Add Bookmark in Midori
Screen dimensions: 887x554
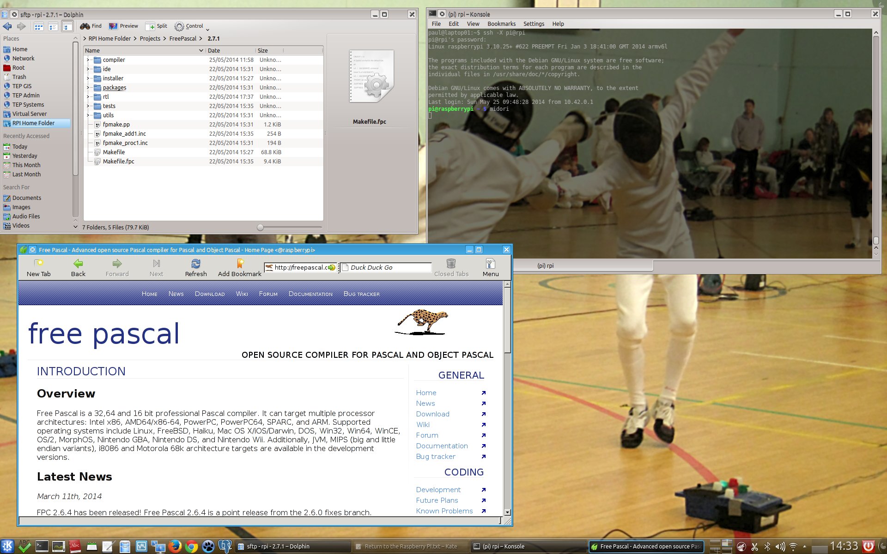click(x=240, y=268)
